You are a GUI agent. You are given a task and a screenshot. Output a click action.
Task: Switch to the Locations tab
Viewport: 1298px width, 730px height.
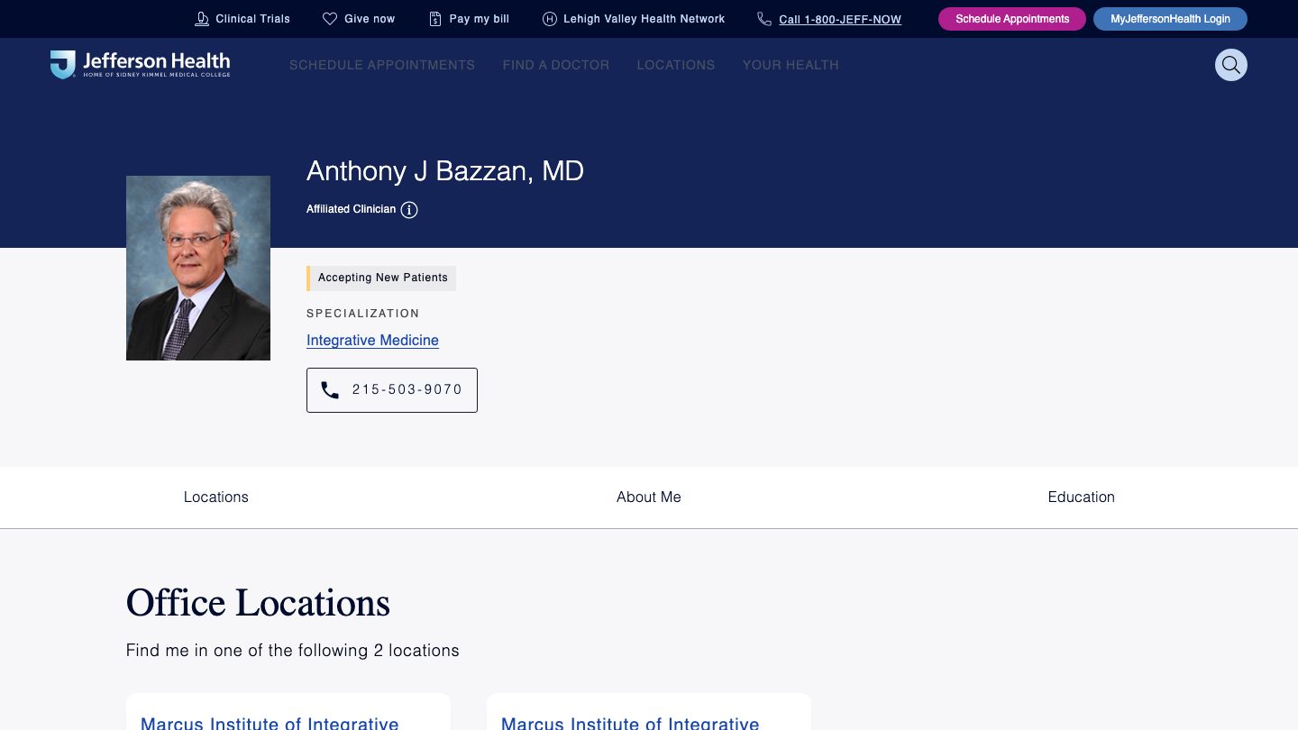pos(216,497)
